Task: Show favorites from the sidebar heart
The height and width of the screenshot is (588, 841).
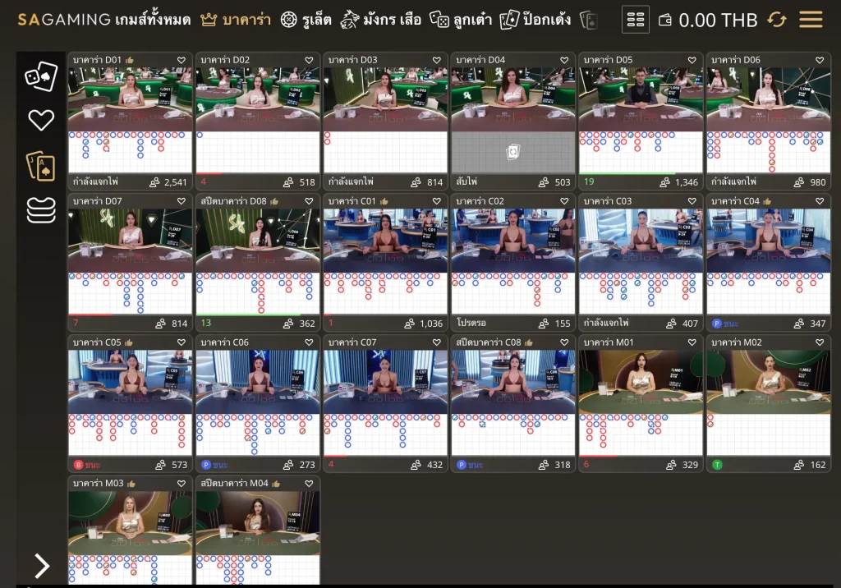Action: pyautogui.click(x=41, y=121)
